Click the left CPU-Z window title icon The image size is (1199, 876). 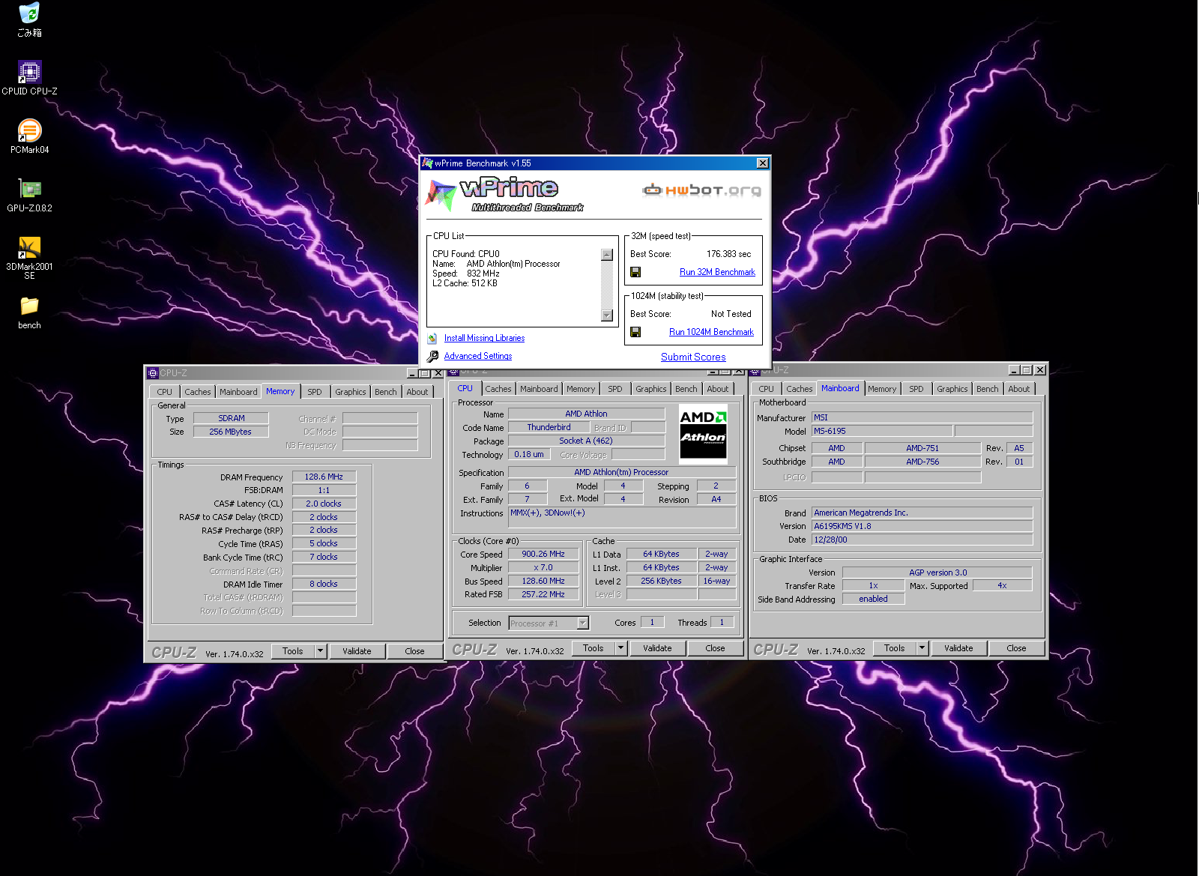153,372
